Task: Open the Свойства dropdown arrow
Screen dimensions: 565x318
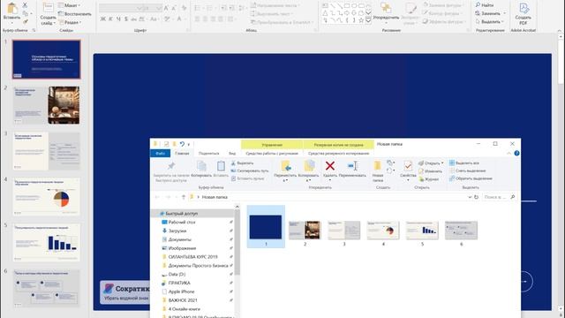Action: coord(408,180)
